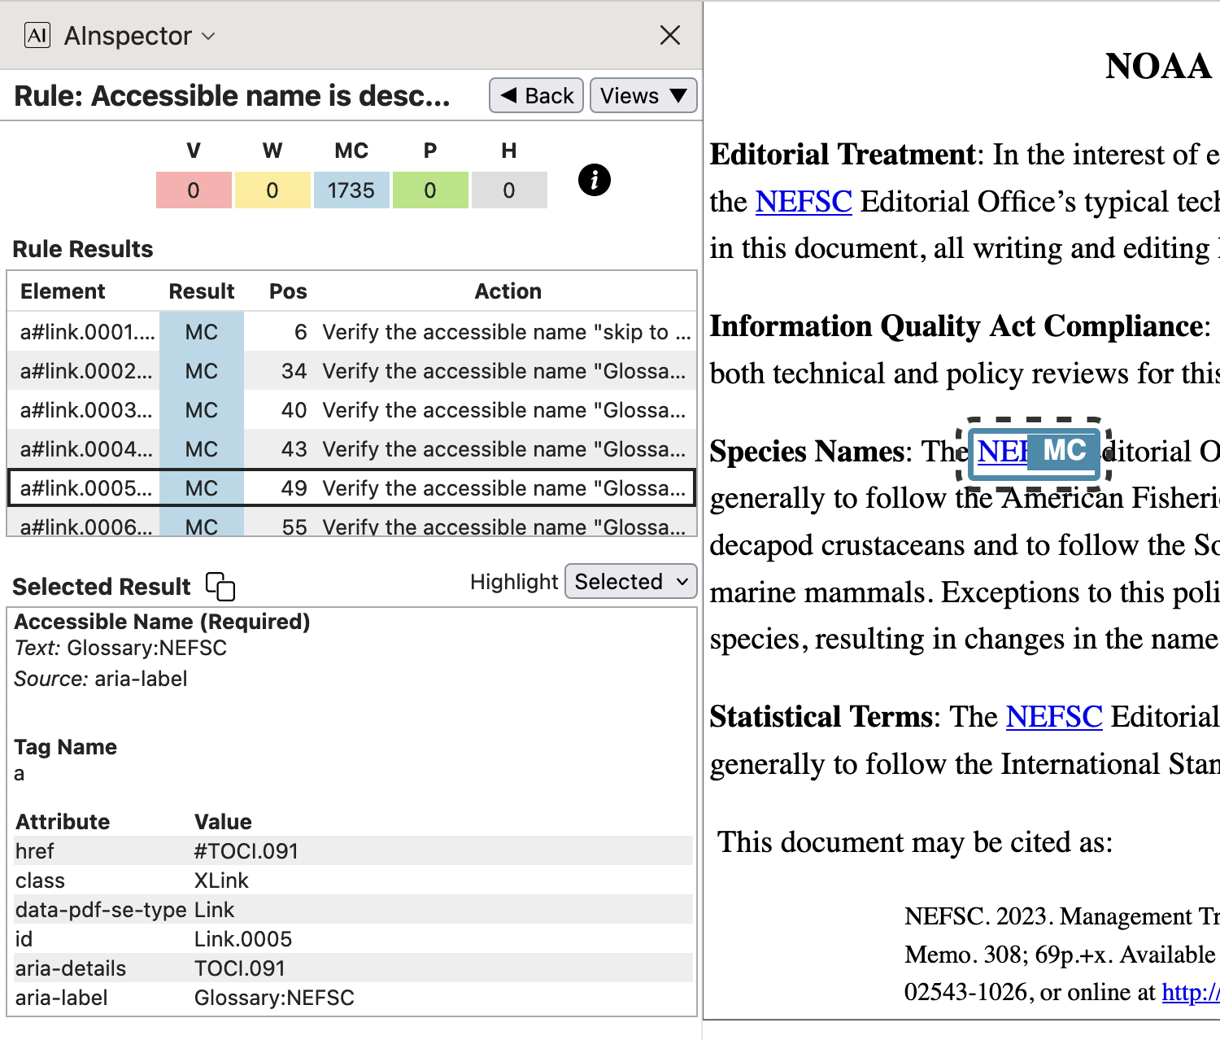
Task: Open the Views menu dropdown
Action: click(643, 96)
